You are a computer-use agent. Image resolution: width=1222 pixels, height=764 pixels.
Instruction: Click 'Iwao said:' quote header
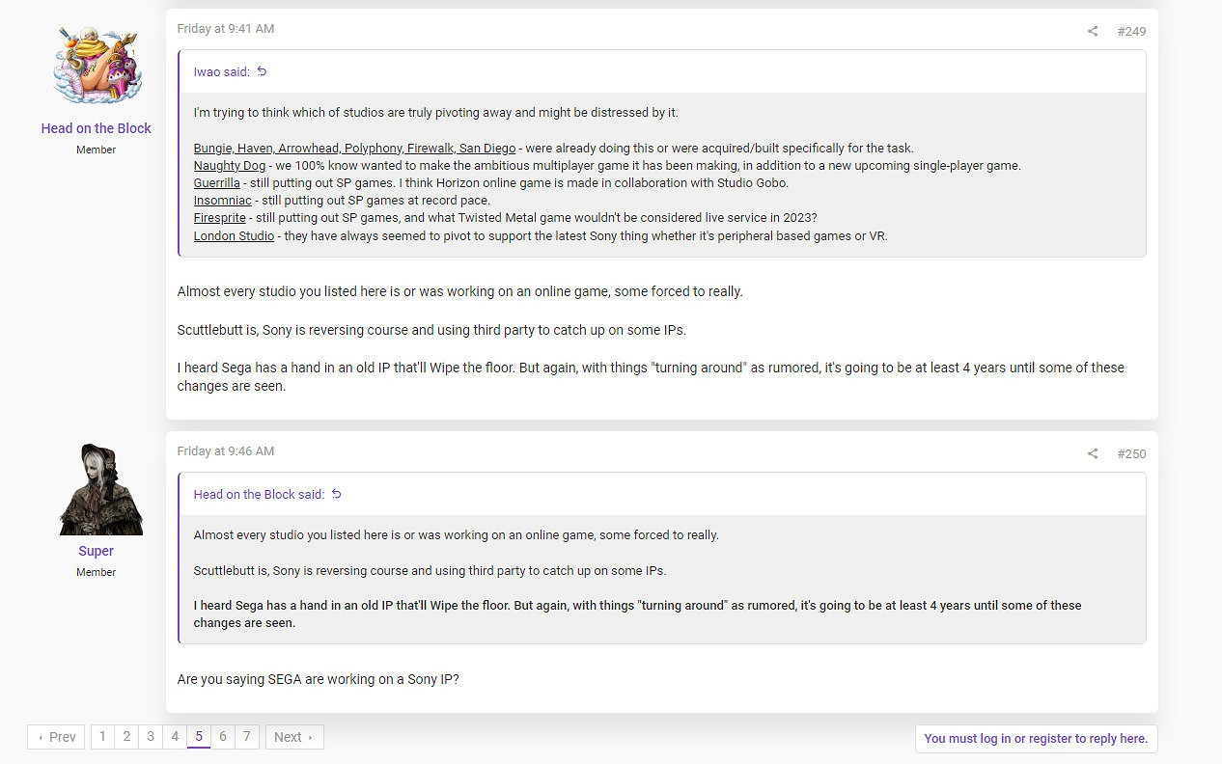(x=222, y=71)
